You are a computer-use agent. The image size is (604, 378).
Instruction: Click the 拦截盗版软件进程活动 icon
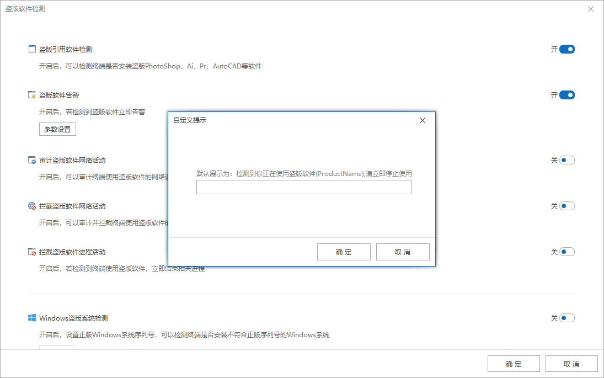pos(32,252)
